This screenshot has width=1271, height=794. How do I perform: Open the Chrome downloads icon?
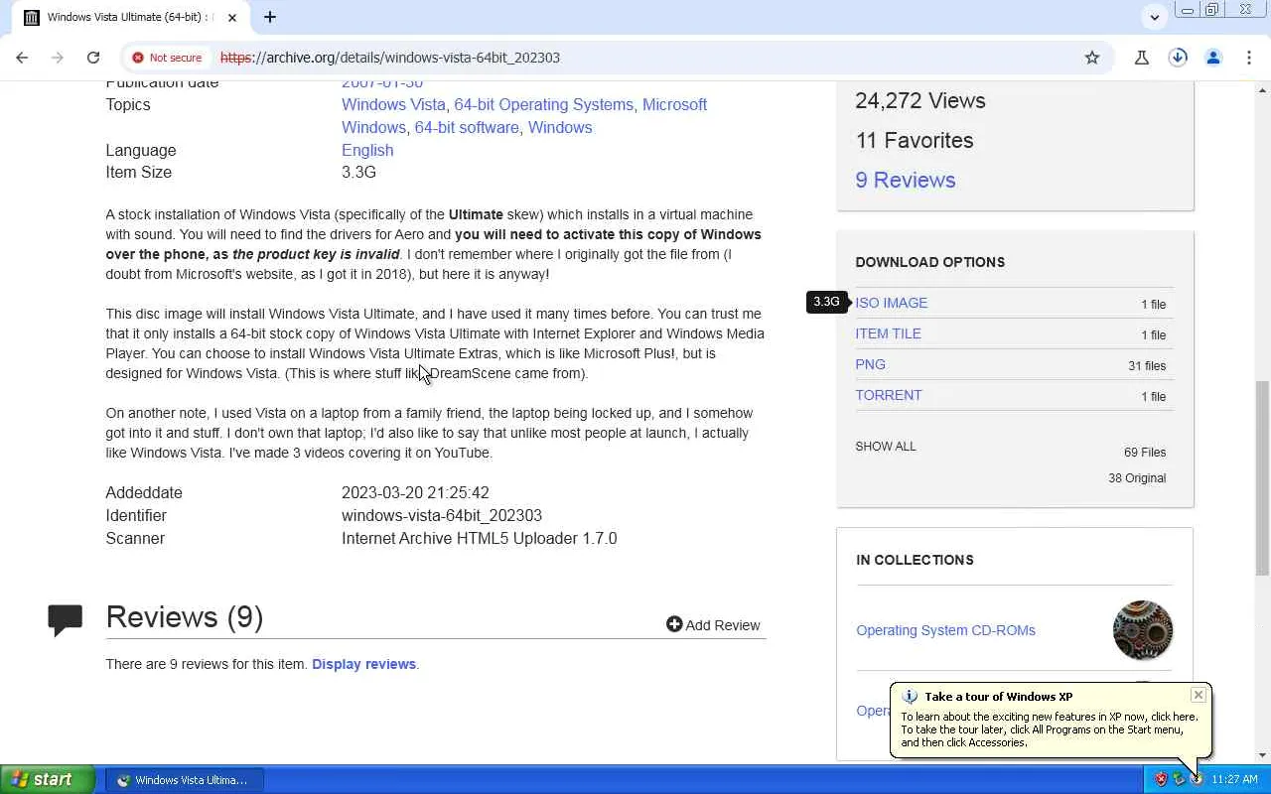click(1178, 58)
